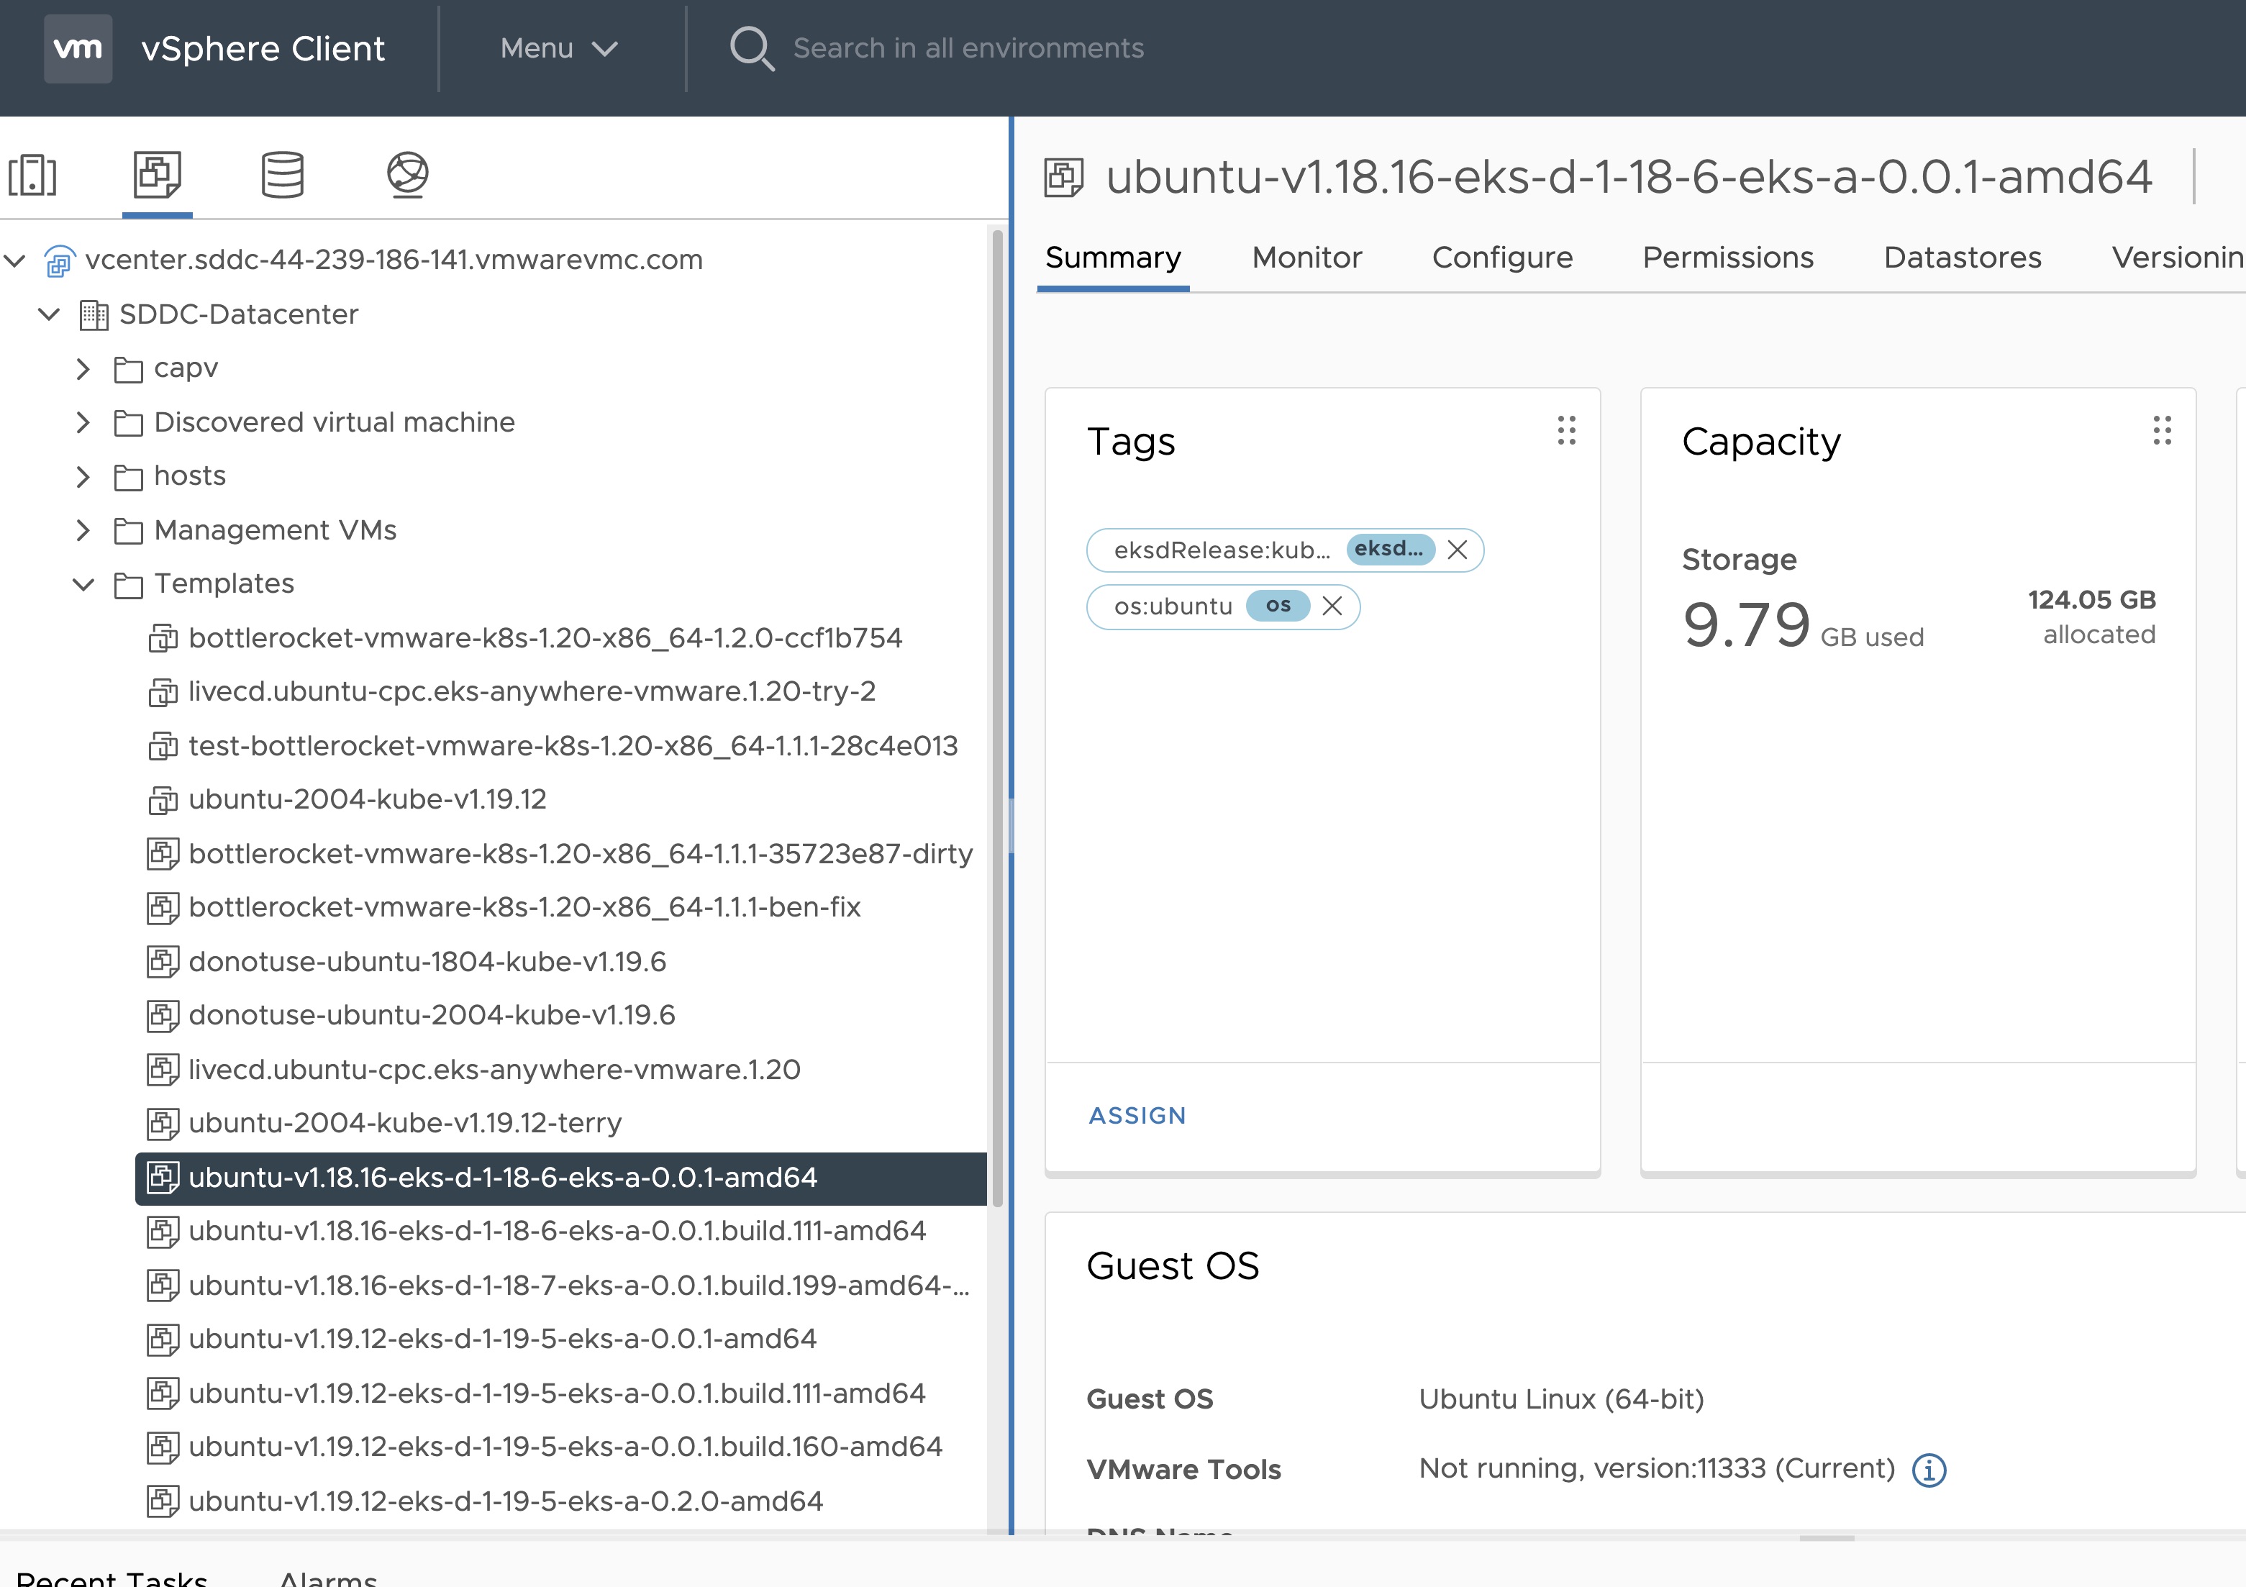
Task: Select ubuntu-2004-kube-v1.19.12-terry template
Action: coord(405,1123)
